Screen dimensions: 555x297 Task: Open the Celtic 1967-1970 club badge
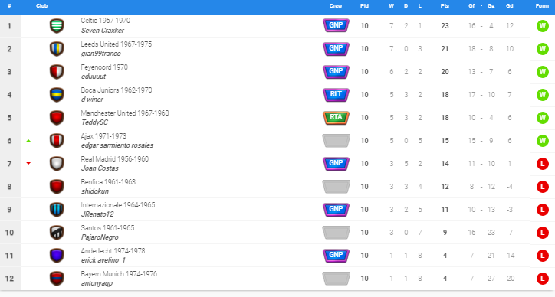pos(57,26)
